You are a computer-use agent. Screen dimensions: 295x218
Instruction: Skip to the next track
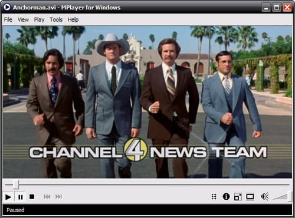pyautogui.click(x=58, y=197)
